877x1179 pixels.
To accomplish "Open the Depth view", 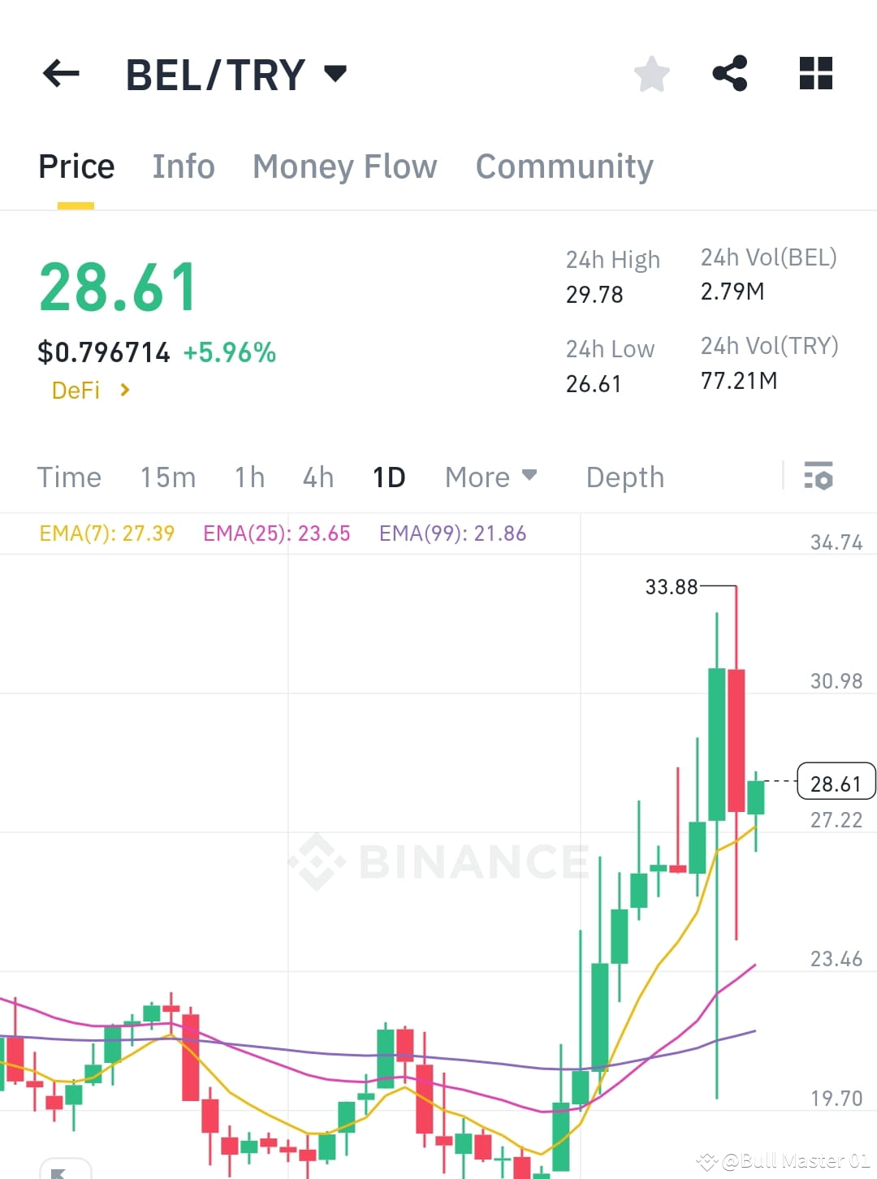I will [624, 477].
